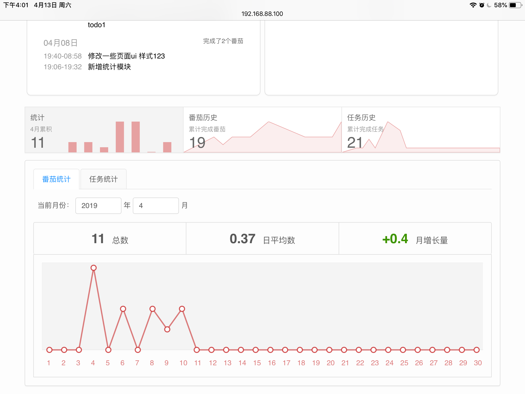Click the day 11 data point on chart
This screenshot has height=394, width=525.
(x=197, y=350)
